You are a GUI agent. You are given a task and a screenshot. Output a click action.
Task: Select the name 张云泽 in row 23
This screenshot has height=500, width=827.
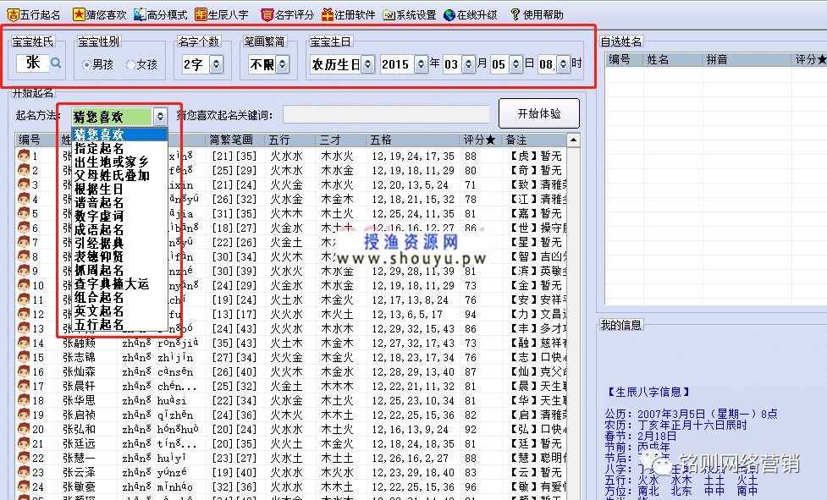(79, 472)
